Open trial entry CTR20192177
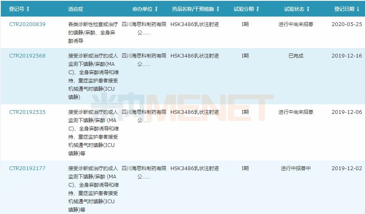 click(x=27, y=168)
